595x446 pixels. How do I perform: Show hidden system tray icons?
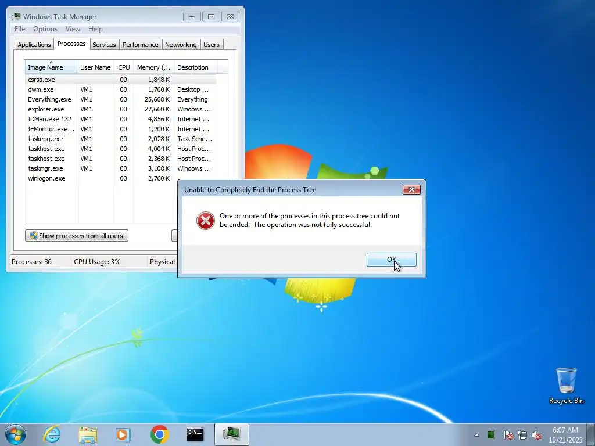click(x=476, y=435)
